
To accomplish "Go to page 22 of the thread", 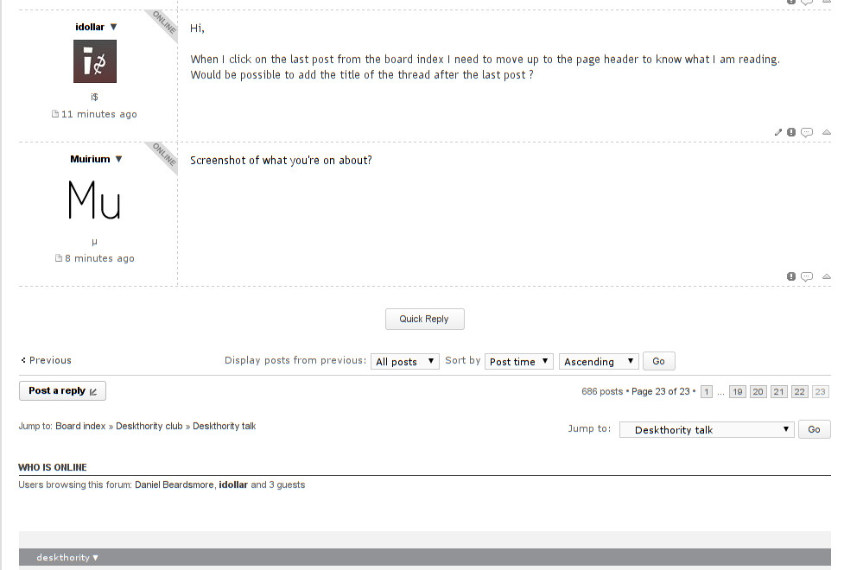I will point(800,392).
